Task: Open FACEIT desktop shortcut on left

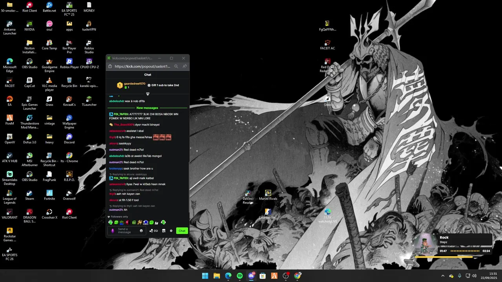Action: pyautogui.click(x=9, y=82)
